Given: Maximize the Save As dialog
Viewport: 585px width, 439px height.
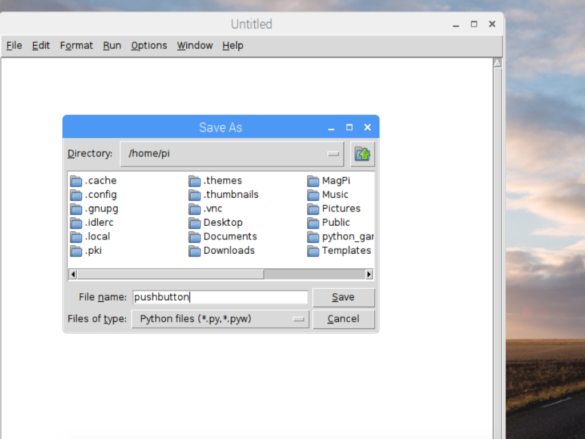Looking at the screenshot, I should point(349,127).
